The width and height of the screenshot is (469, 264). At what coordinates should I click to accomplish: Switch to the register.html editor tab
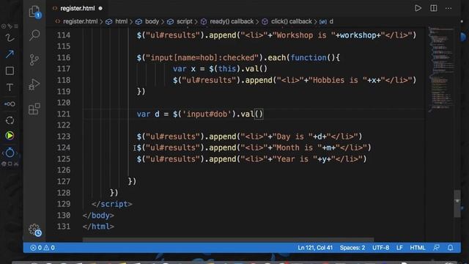click(78, 8)
